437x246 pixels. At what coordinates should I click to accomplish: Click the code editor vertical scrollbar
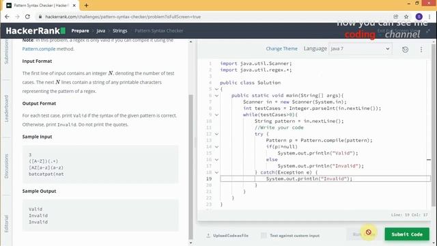[433, 126]
